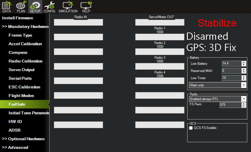Open the CONFIG wrench icon

pyautogui.click(x=49, y=7)
